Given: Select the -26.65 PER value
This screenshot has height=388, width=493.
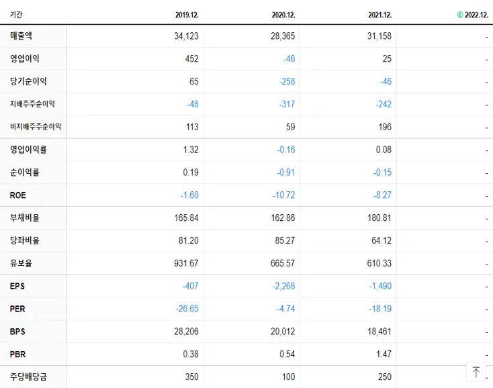Looking at the screenshot, I should tap(187, 309).
